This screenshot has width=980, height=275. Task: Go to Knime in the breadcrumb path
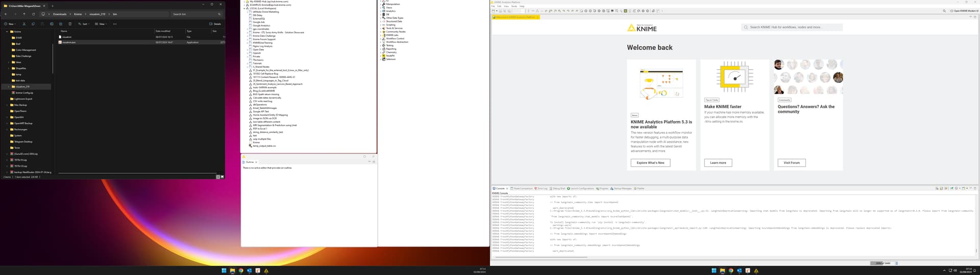pos(78,14)
